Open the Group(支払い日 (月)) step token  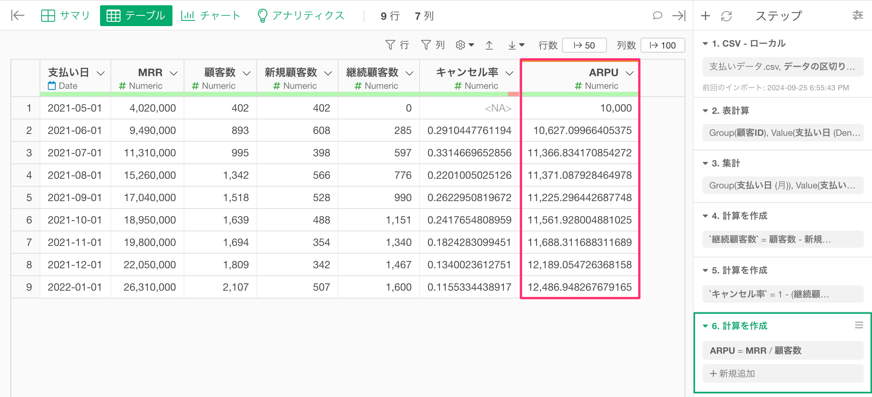coord(783,185)
